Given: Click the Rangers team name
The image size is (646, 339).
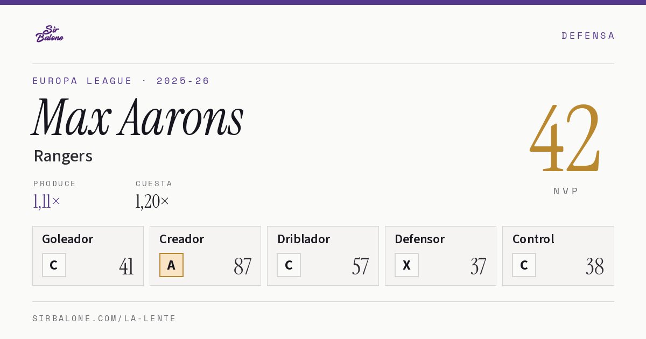Looking at the screenshot, I should [63, 156].
